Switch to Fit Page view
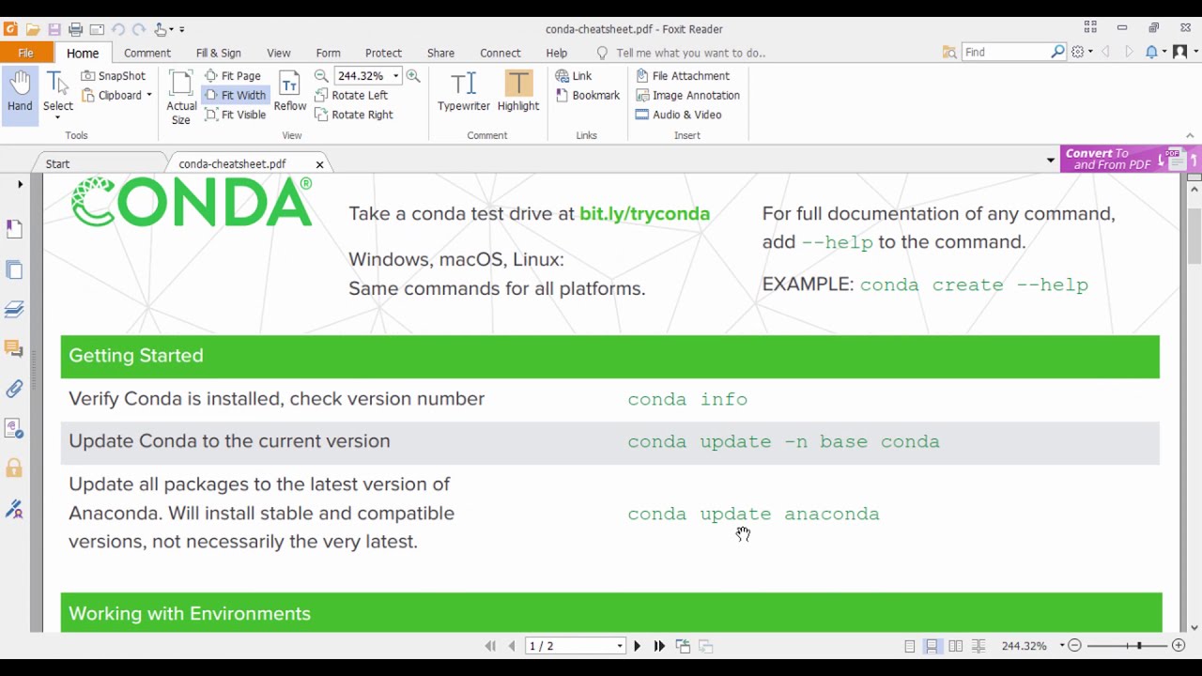 [x=233, y=76]
